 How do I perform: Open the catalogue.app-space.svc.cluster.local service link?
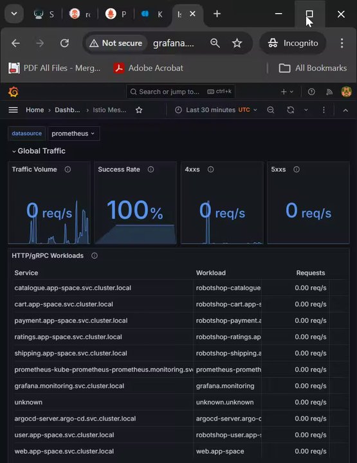73,288
